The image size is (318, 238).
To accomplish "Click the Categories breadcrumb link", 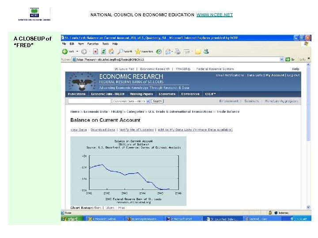I will click(135, 112).
